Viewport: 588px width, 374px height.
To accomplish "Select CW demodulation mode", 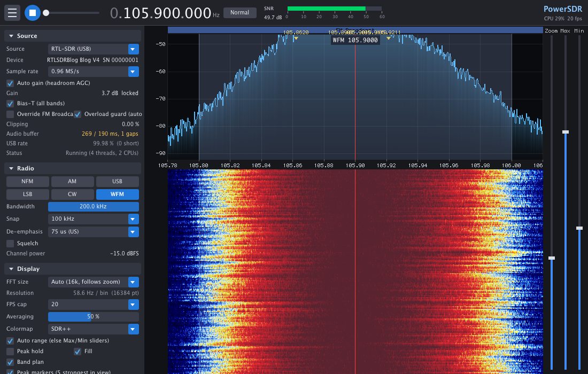I will 72,194.
